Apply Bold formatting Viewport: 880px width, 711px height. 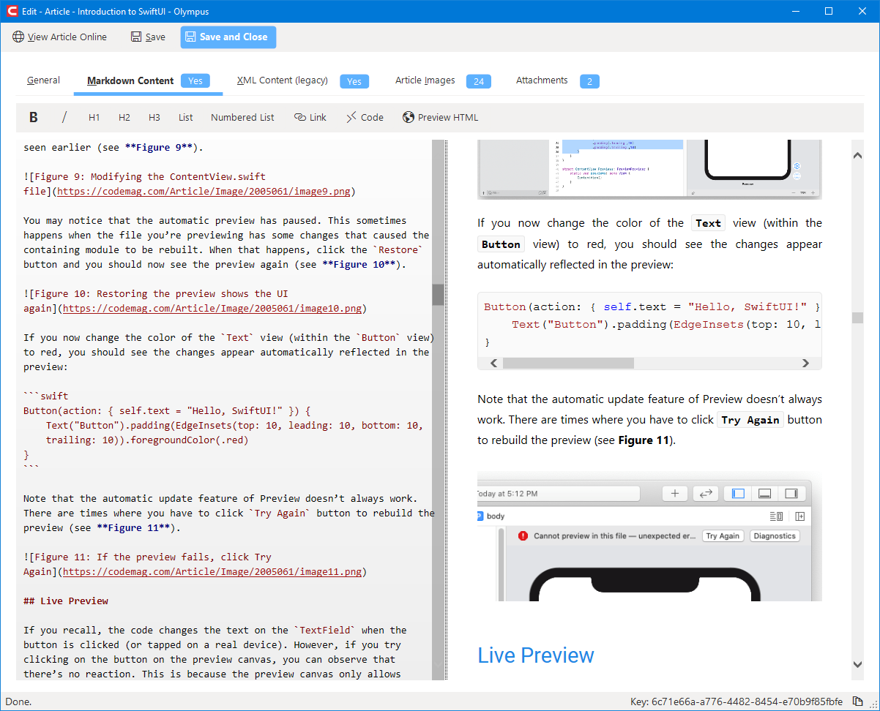click(34, 117)
